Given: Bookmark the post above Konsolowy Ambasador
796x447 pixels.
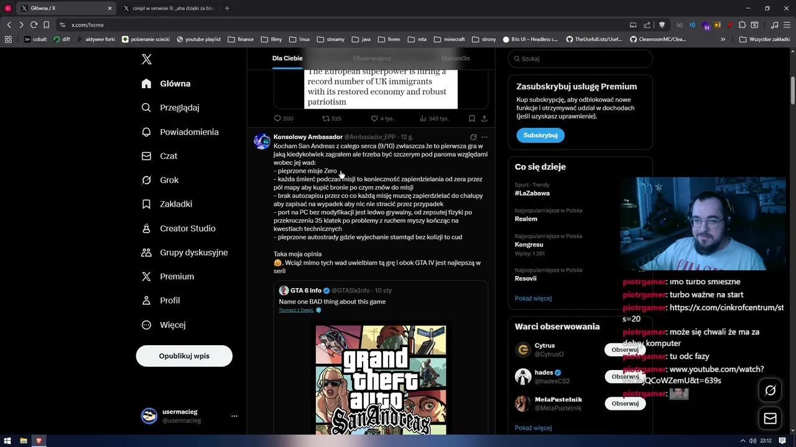Looking at the screenshot, I should point(472,119).
